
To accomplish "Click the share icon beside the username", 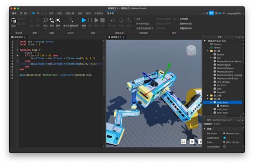I will pyautogui.click(x=223, y=13).
